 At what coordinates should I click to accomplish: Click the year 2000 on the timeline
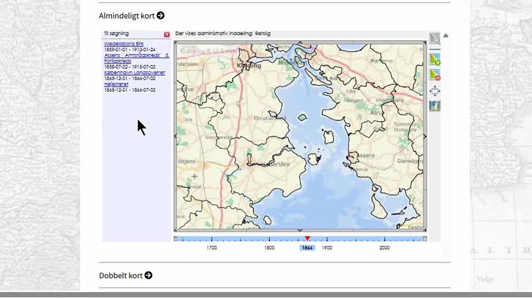[x=384, y=248]
